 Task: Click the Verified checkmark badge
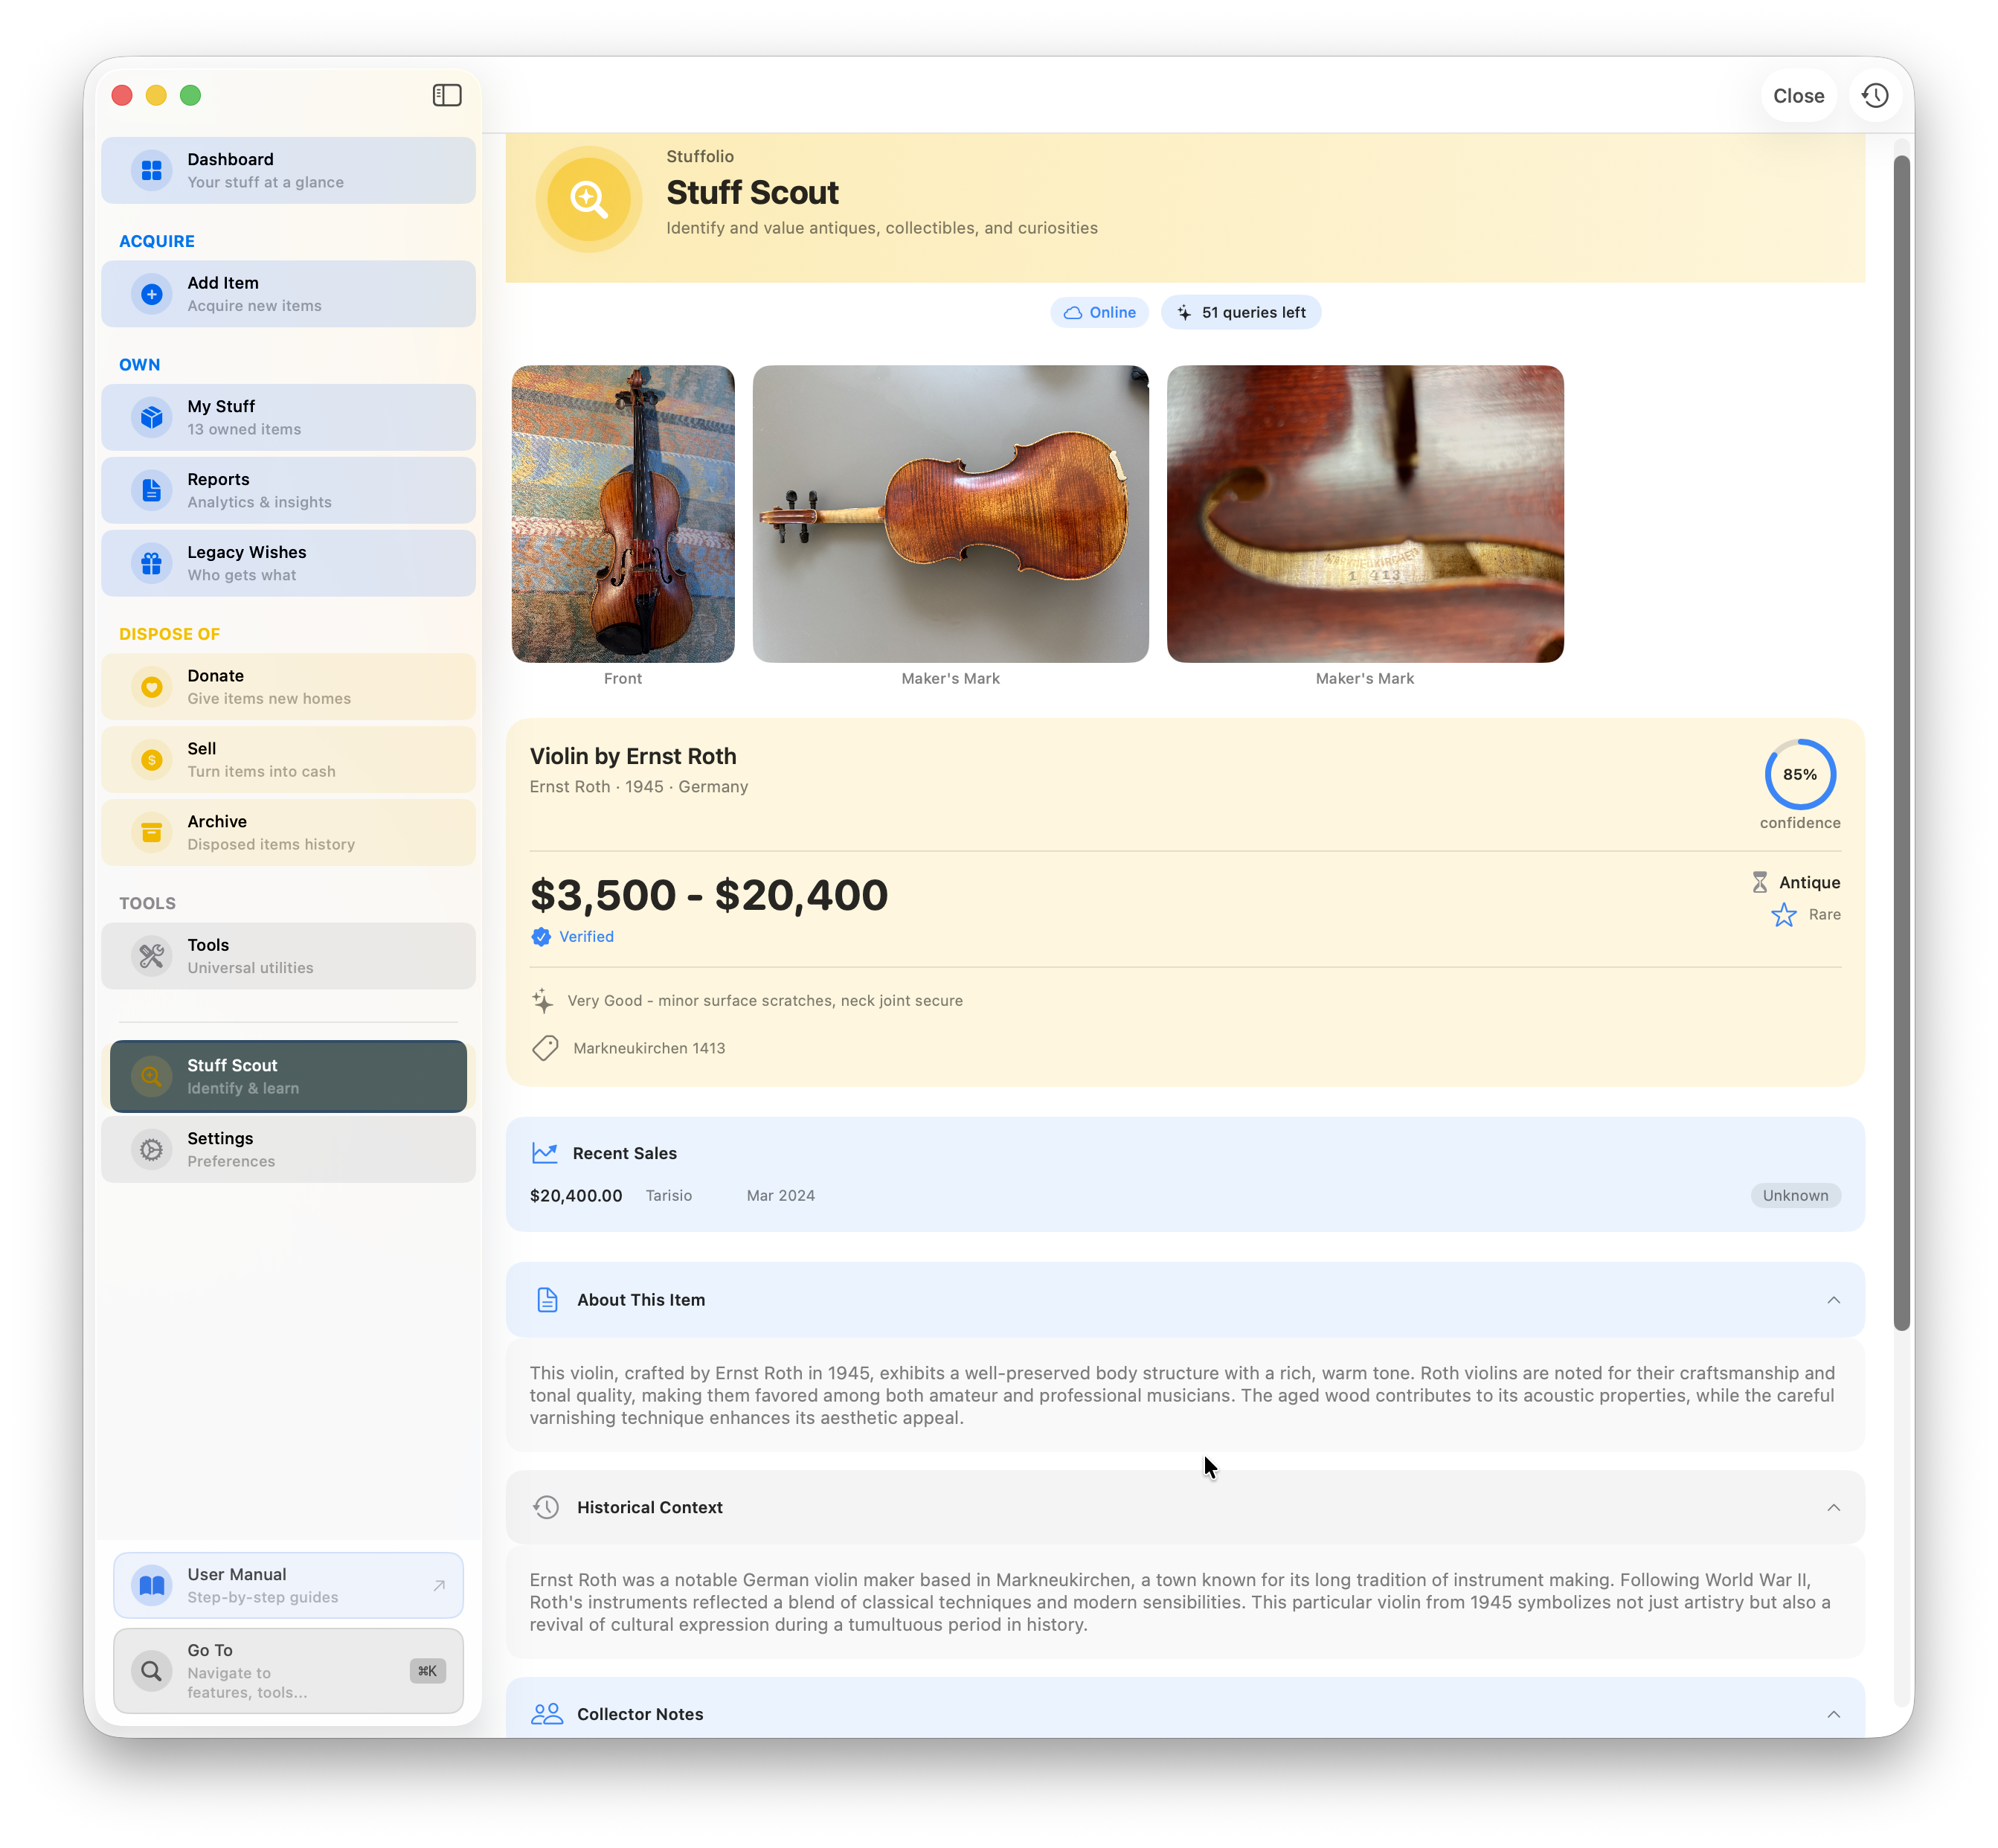541,937
